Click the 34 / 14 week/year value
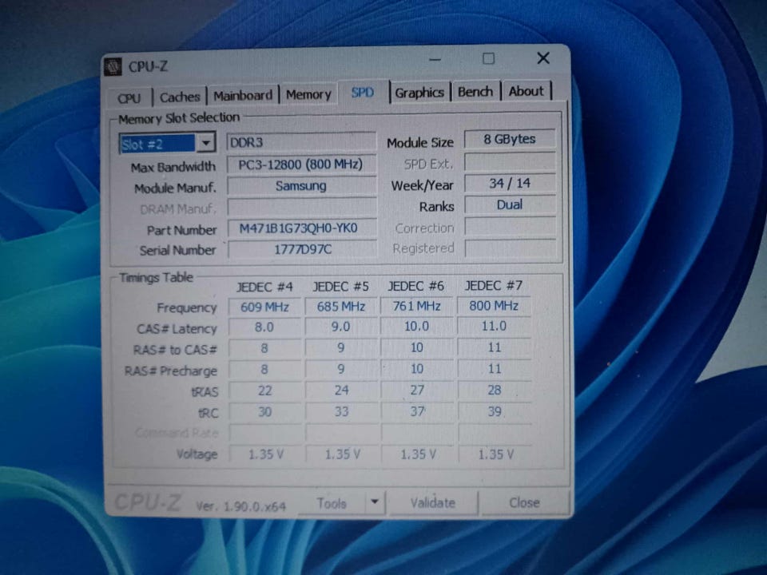Image resolution: width=767 pixels, height=575 pixels. coord(510,184)
